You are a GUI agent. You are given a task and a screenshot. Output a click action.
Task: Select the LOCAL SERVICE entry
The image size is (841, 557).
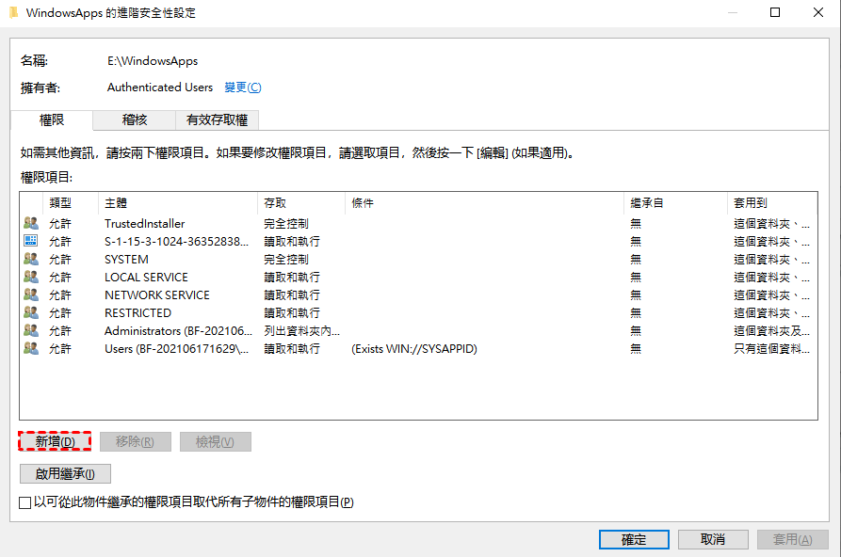point(418,278)
